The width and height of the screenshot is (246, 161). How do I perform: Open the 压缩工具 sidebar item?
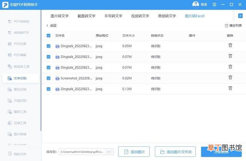(17, 123)
